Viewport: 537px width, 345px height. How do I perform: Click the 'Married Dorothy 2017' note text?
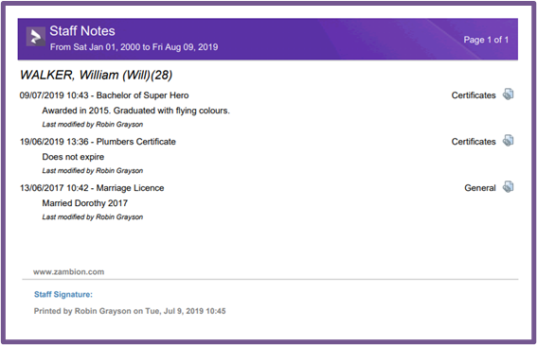(85, 203)
